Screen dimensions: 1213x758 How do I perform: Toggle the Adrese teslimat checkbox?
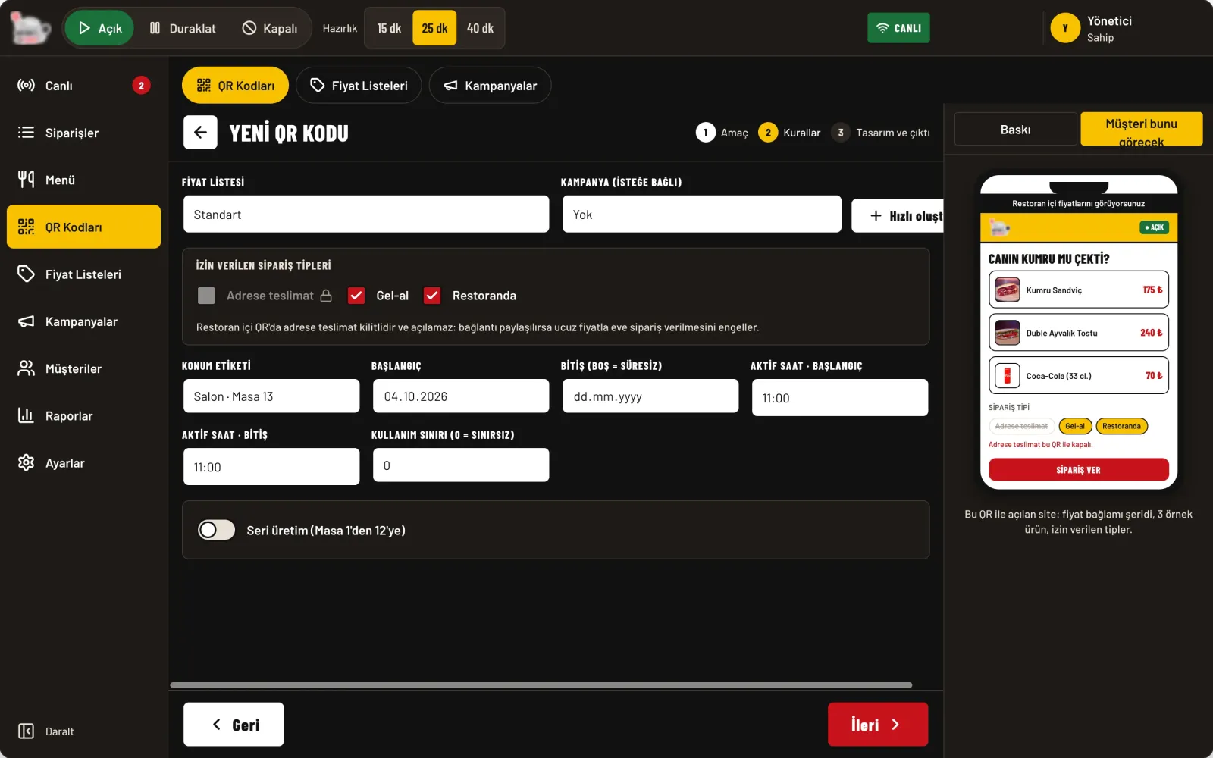(206, 296)
